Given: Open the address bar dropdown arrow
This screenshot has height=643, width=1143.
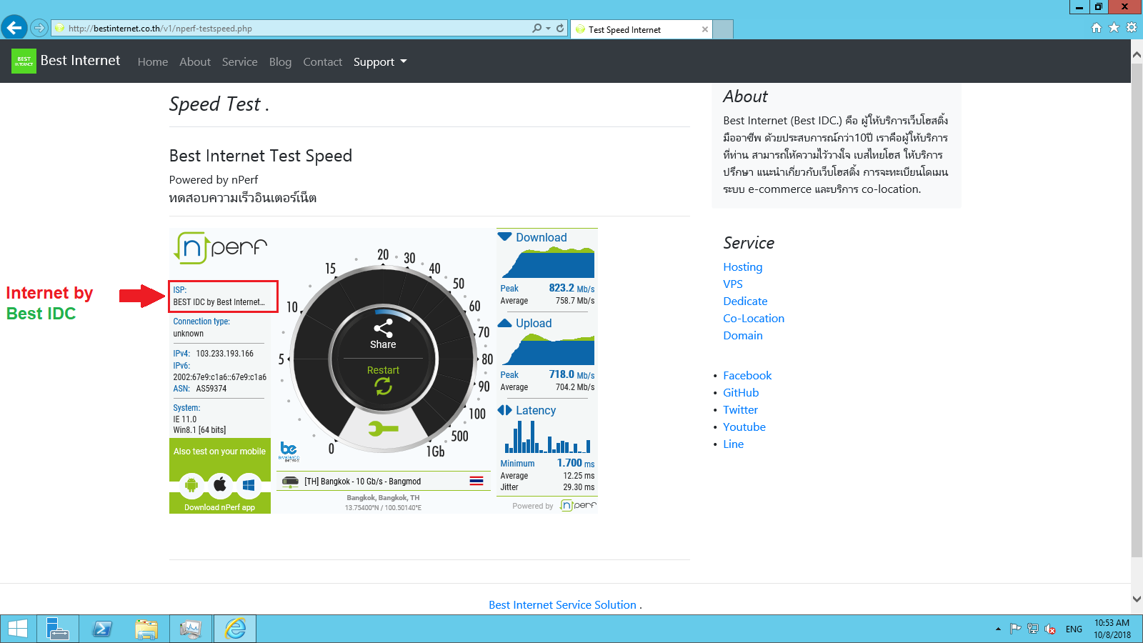Looking at the screenshot, I should [548, 28].
